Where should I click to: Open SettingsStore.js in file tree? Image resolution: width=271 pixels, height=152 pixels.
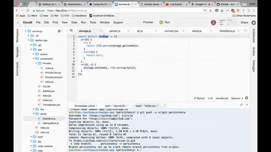(x=51, y=123)
